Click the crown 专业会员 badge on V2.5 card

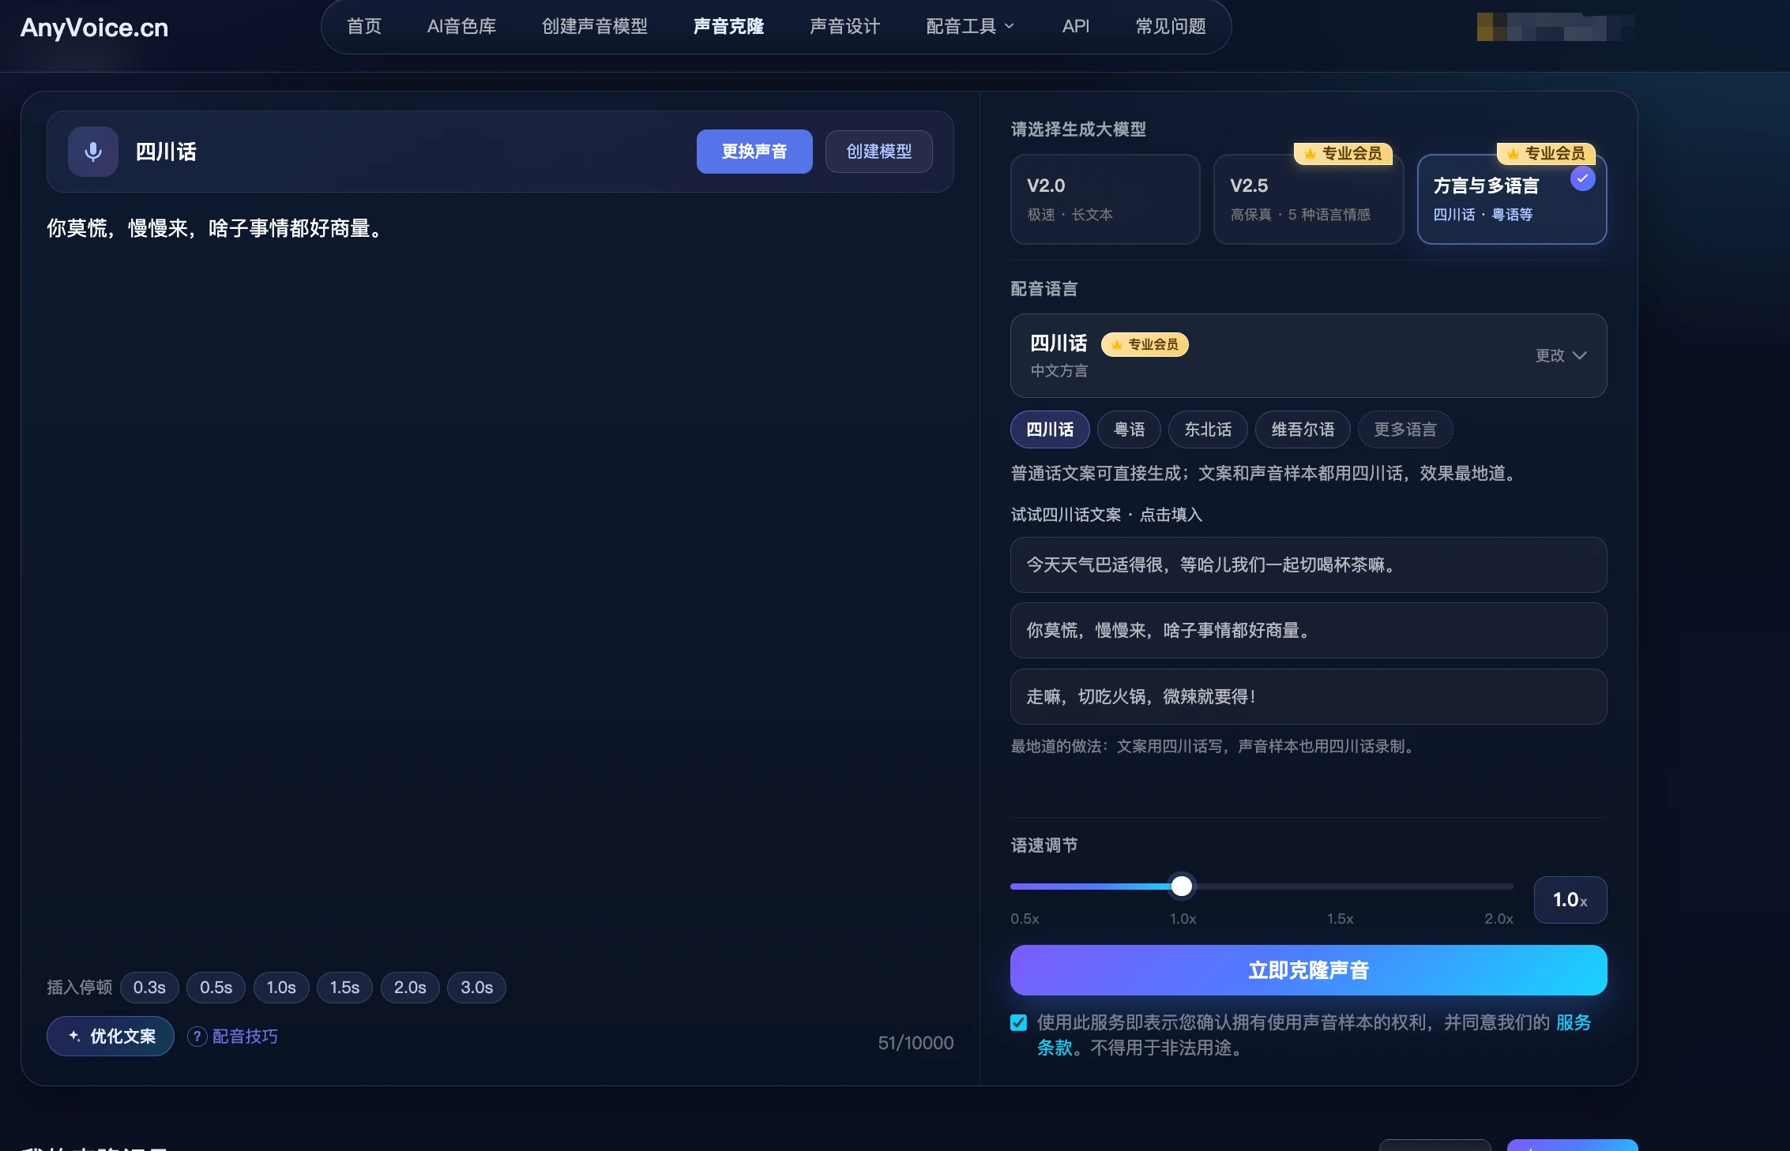pyautogui.click(x=1343, y=153)
